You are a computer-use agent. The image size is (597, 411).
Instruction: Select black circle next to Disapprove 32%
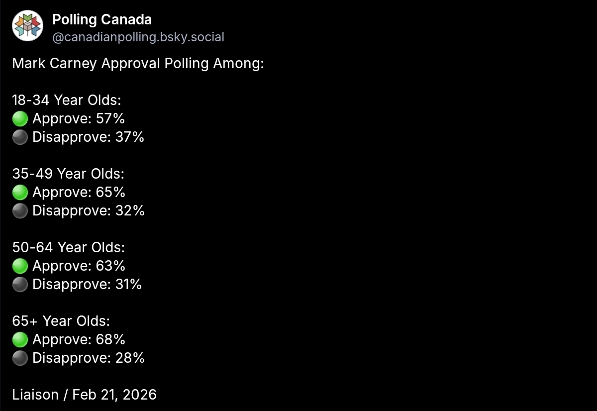(x=20, y=211)
